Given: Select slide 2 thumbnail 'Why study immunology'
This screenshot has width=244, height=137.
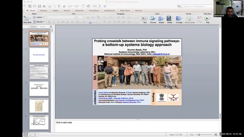Looking at the screenshot, I should [x=39, y=55].
